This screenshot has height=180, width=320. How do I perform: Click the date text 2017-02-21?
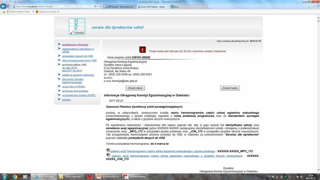click(x=116, y=101)
